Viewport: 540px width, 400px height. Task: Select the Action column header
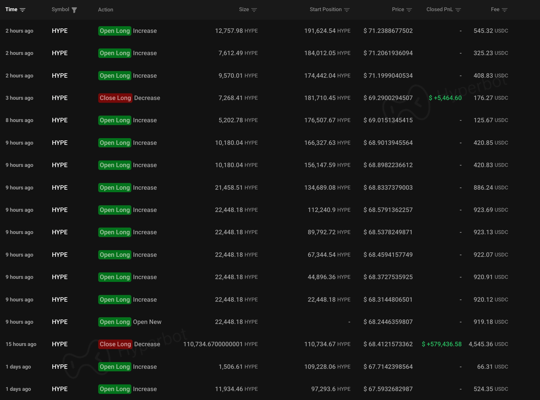pyautogui.click(x=105, y=9)
